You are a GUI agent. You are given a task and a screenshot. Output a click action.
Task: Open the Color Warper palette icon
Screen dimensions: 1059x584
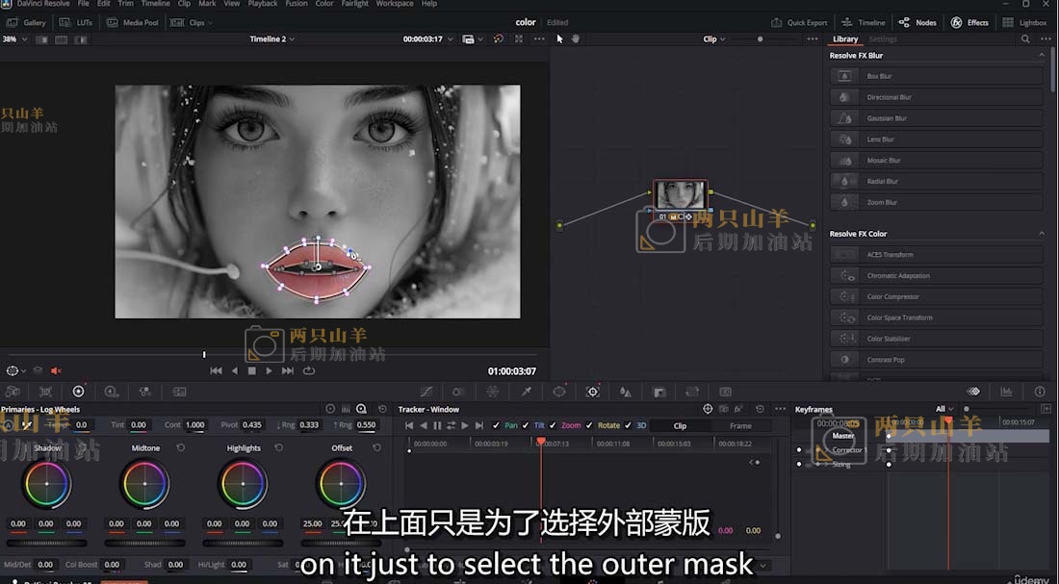click(x=492, y=392)
